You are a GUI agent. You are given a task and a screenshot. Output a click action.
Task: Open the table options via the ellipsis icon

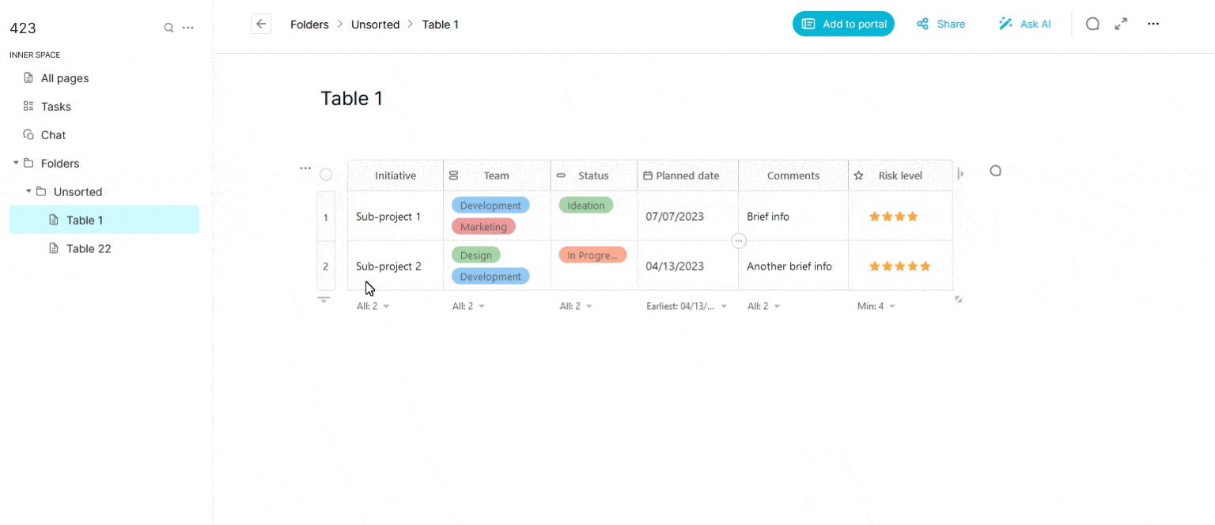(305, 168)
